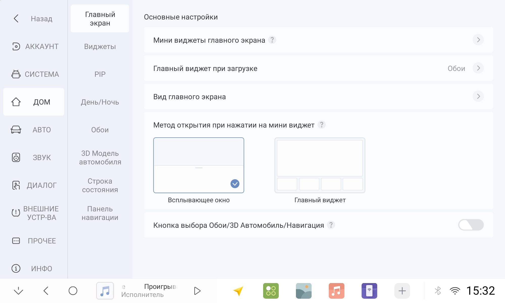Open the orange music note app

click(x=336, y=291)
